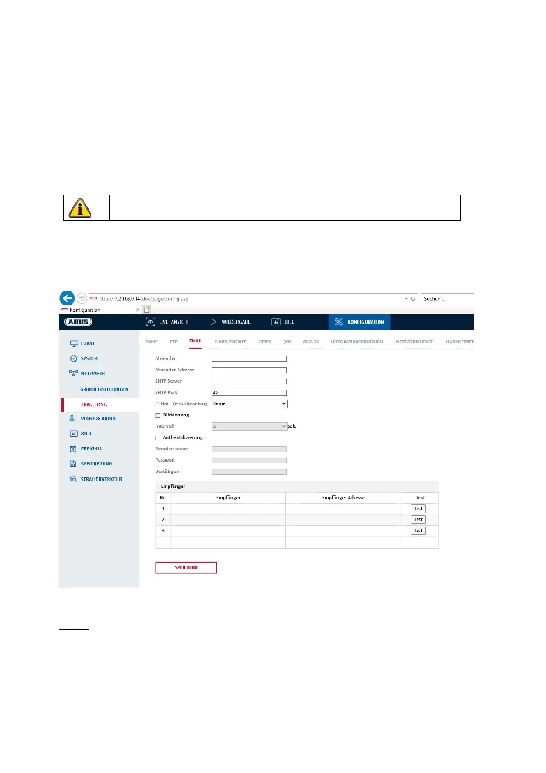546x773 pixels.
Task: Click Test button for recipient 1
Action: (418, 509)
